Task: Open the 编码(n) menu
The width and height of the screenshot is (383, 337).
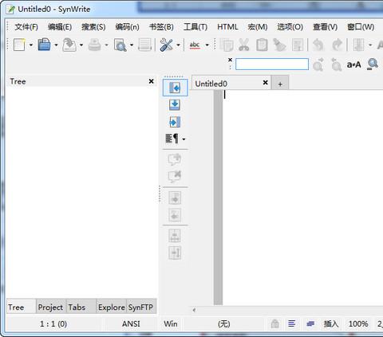Action: coord(127,27)
